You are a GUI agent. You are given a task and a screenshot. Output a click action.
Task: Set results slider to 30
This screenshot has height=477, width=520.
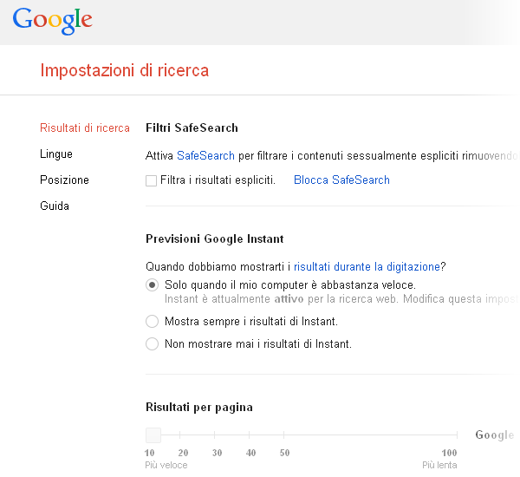pos(217,435)
